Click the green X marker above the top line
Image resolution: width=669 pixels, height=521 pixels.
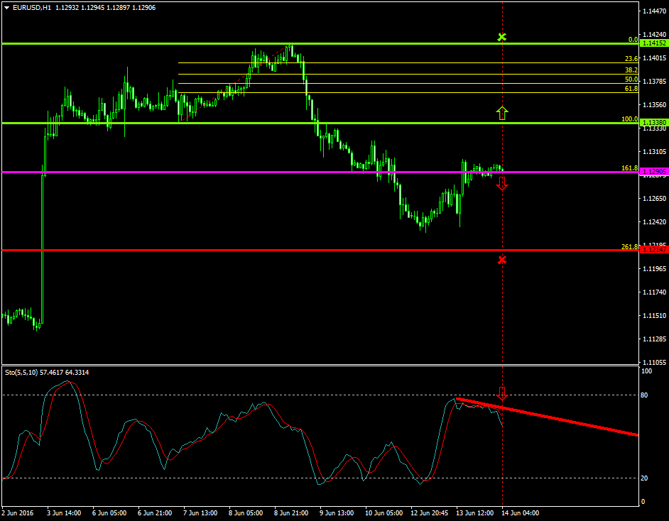(x=502, y=36)
